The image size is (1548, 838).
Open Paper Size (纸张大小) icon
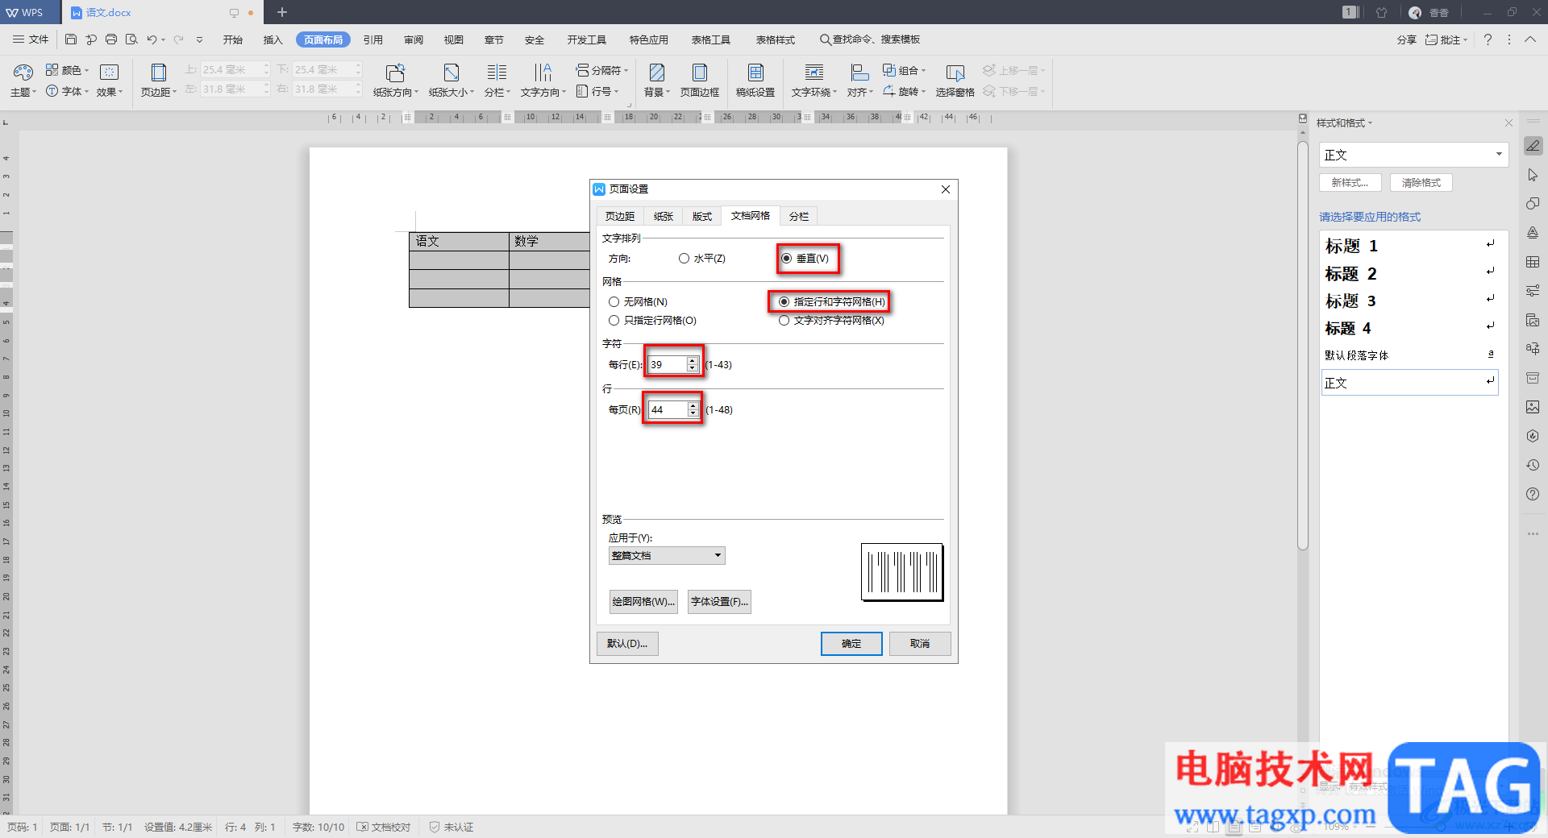coord(451,73)
